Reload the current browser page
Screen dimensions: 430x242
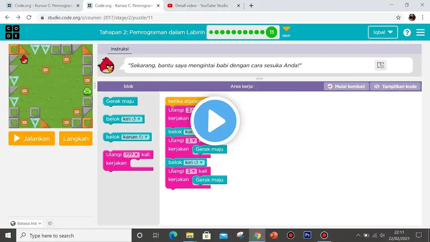[x=29, y=17]
